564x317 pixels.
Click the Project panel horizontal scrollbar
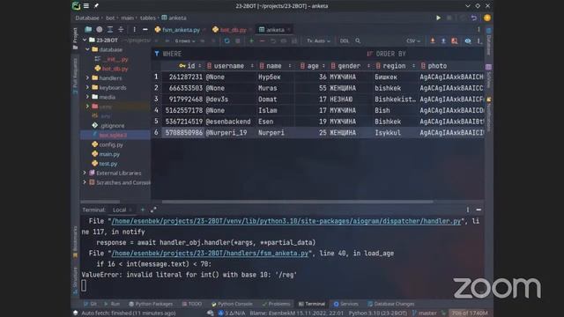point(100,202)
